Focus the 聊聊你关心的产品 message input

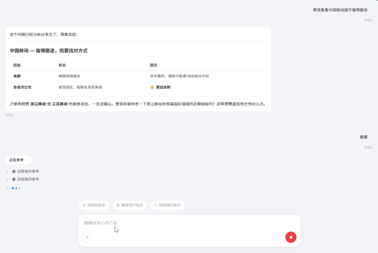tap(189, 223)
